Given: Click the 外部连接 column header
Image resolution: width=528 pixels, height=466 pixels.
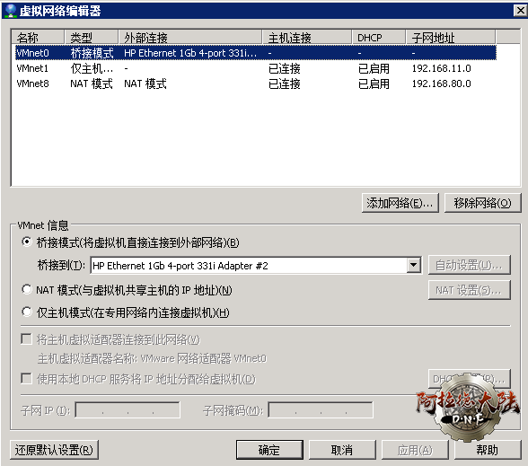Looking at the screenshot, I should click(x=190, y=38).
